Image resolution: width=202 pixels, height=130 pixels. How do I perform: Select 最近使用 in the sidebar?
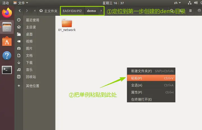tap(33, 20)
